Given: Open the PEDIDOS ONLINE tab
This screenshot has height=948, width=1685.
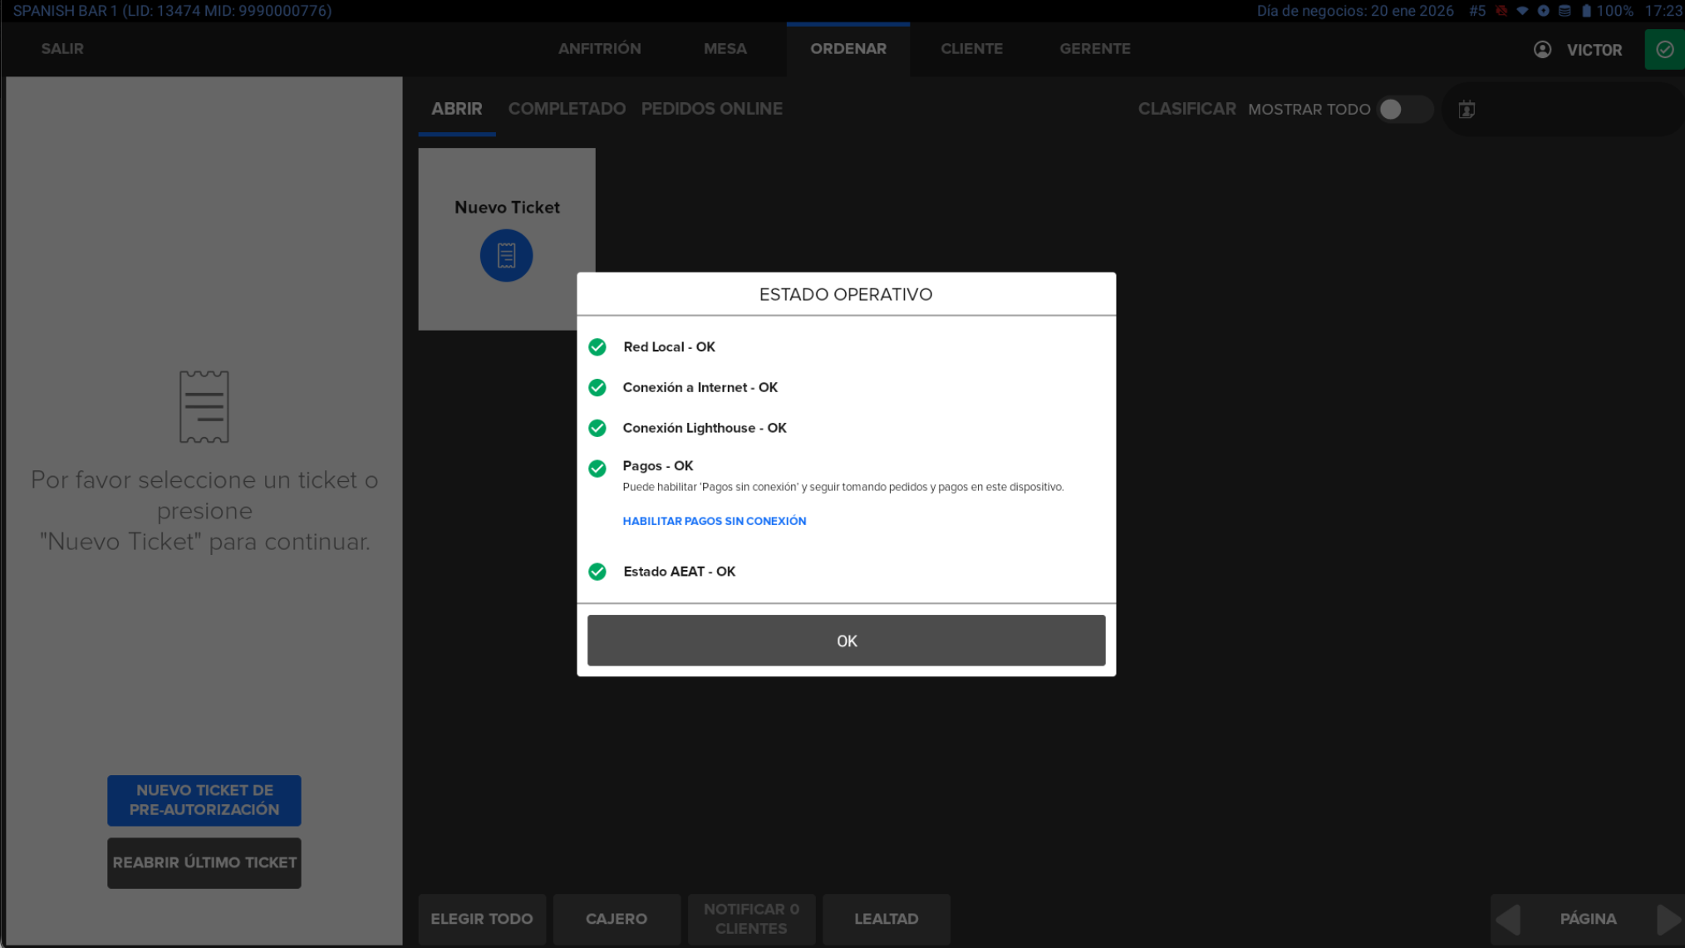Looking at the screenshot, I should (x=711, y=109).
